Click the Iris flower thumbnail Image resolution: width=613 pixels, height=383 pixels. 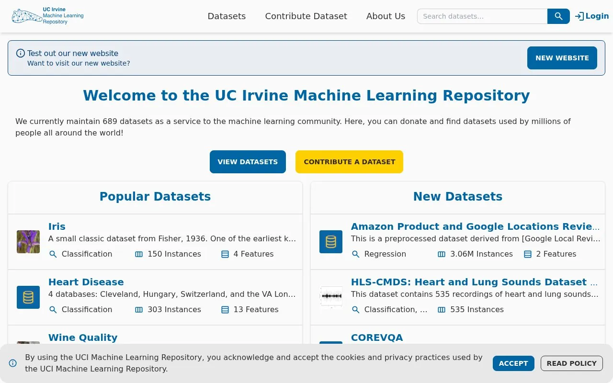[28, 242]
